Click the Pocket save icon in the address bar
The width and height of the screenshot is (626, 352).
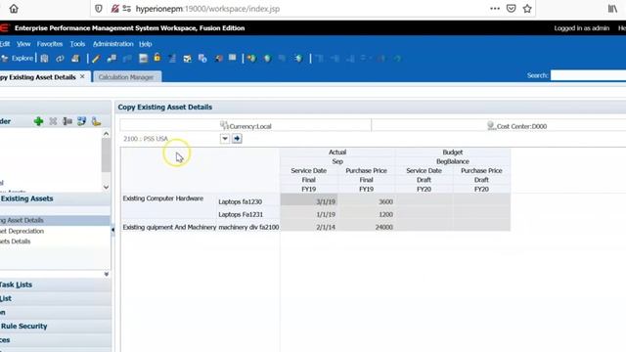click(511, 9)
